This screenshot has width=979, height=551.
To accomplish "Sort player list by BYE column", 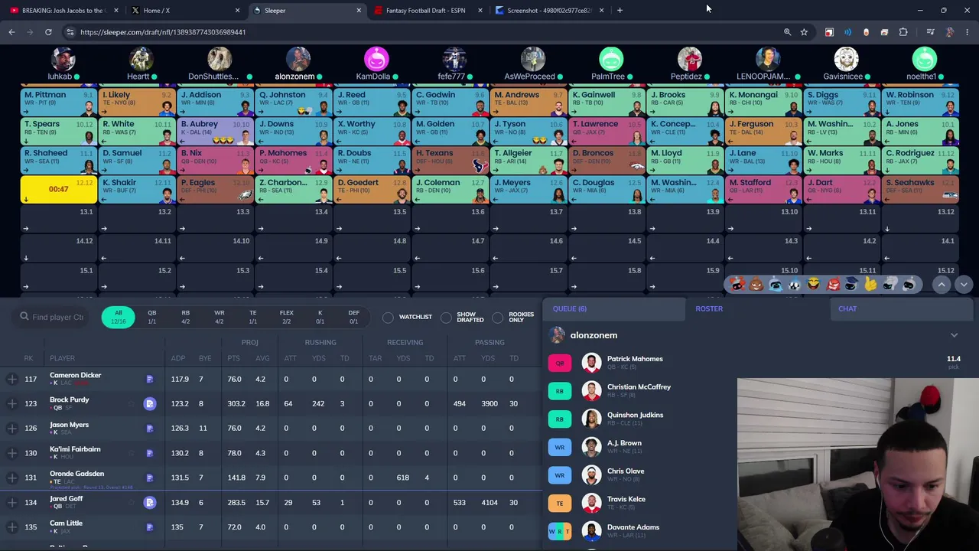I will [x=205, y=358].
